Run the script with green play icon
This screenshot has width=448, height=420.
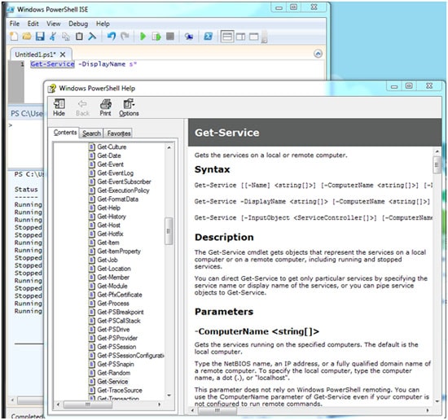(143, 37)
